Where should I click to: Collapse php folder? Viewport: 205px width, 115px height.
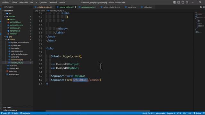pyautogui.click(x=5, y=37)
